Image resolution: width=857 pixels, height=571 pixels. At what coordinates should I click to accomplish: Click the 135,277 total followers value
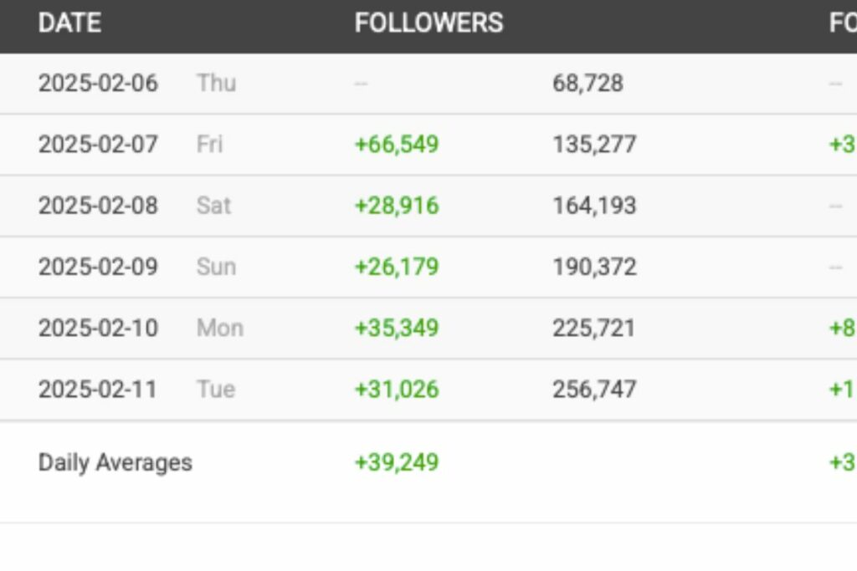[x=594, y=145]
